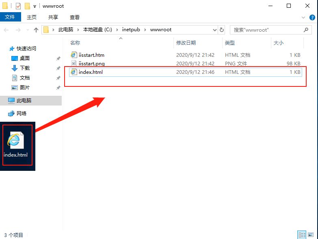Refresh the wwwroot folder view
The image size is (318, 239).
click(222, 30)
